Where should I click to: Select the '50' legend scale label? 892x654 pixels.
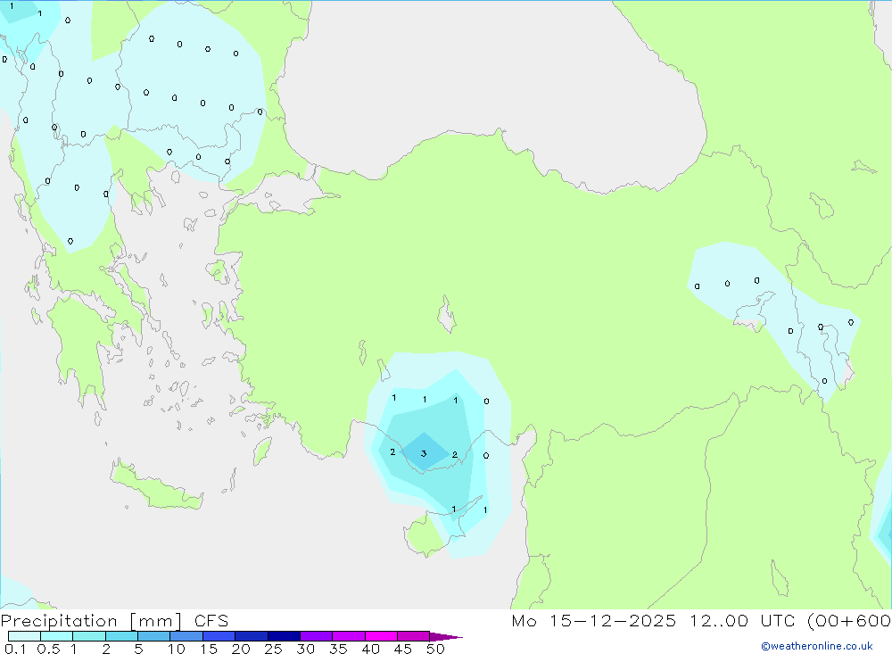(435, 649)
